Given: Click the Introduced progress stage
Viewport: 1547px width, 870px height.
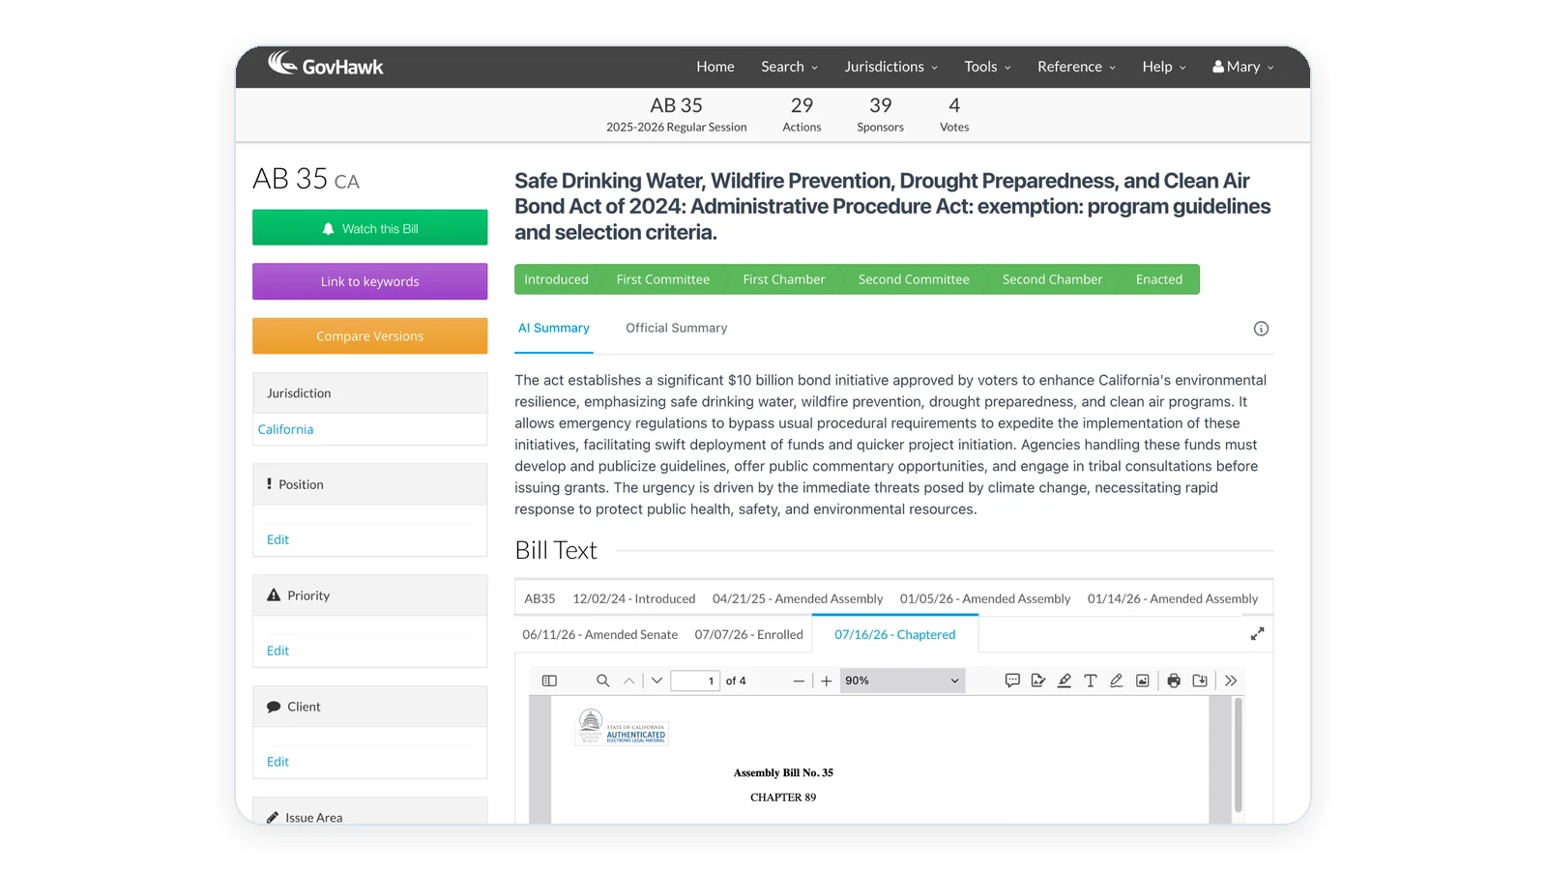Looking at the screenshot, I should (556, 279).
